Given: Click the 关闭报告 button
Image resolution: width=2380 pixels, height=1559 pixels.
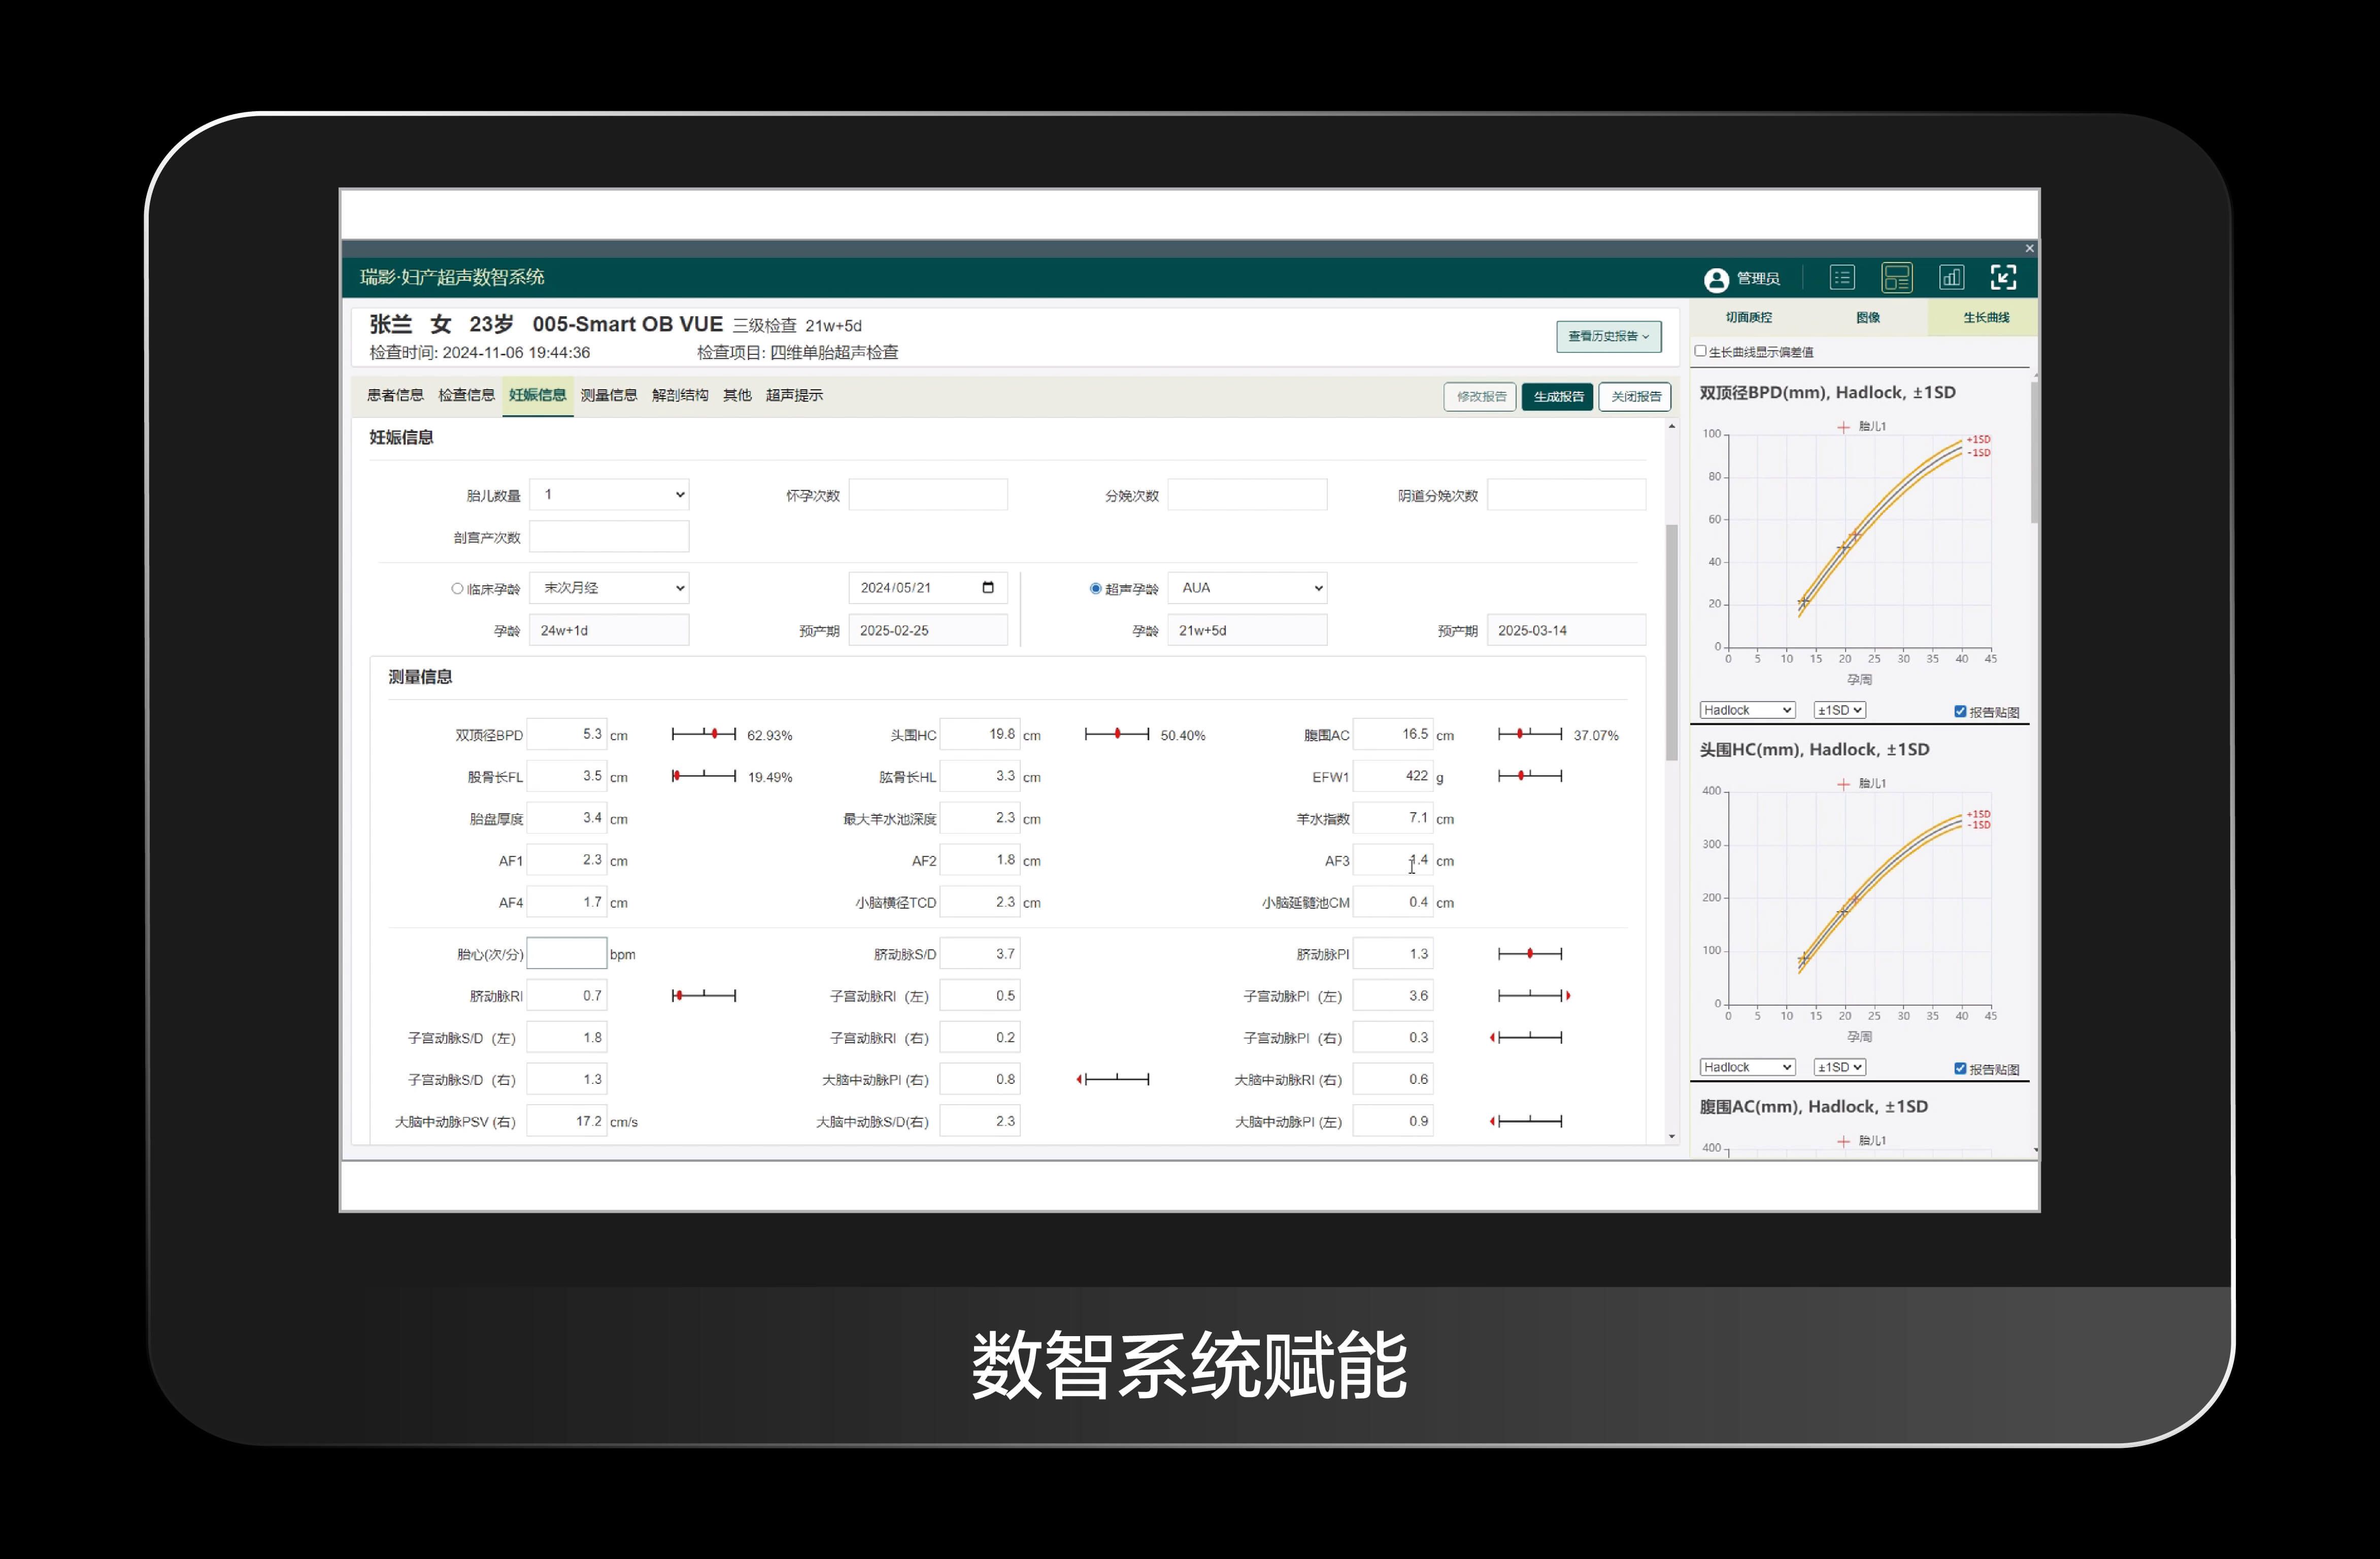Looking at the screenshot, I should pos(1634,396).
